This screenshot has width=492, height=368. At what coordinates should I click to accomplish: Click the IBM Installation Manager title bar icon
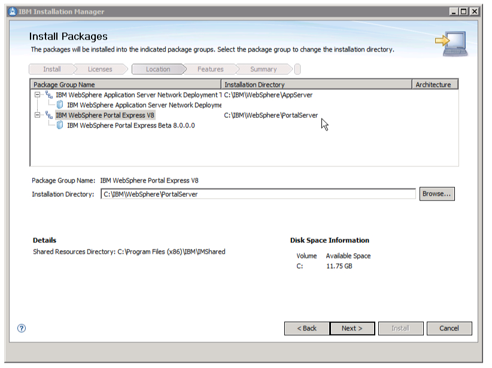click(13, 11)
